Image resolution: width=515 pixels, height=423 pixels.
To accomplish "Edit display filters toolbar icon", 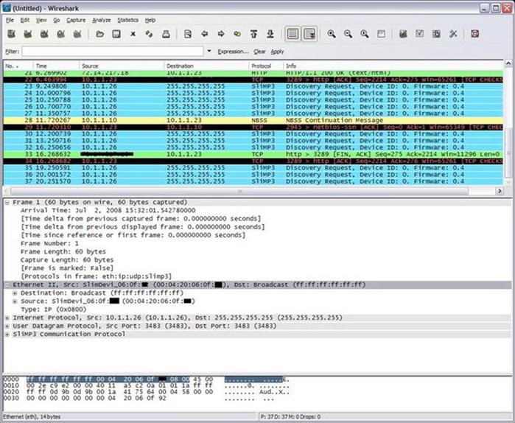I will (x=419, y=34).
